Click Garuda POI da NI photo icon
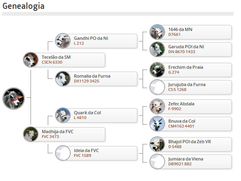241x181 pixels. 157,49
